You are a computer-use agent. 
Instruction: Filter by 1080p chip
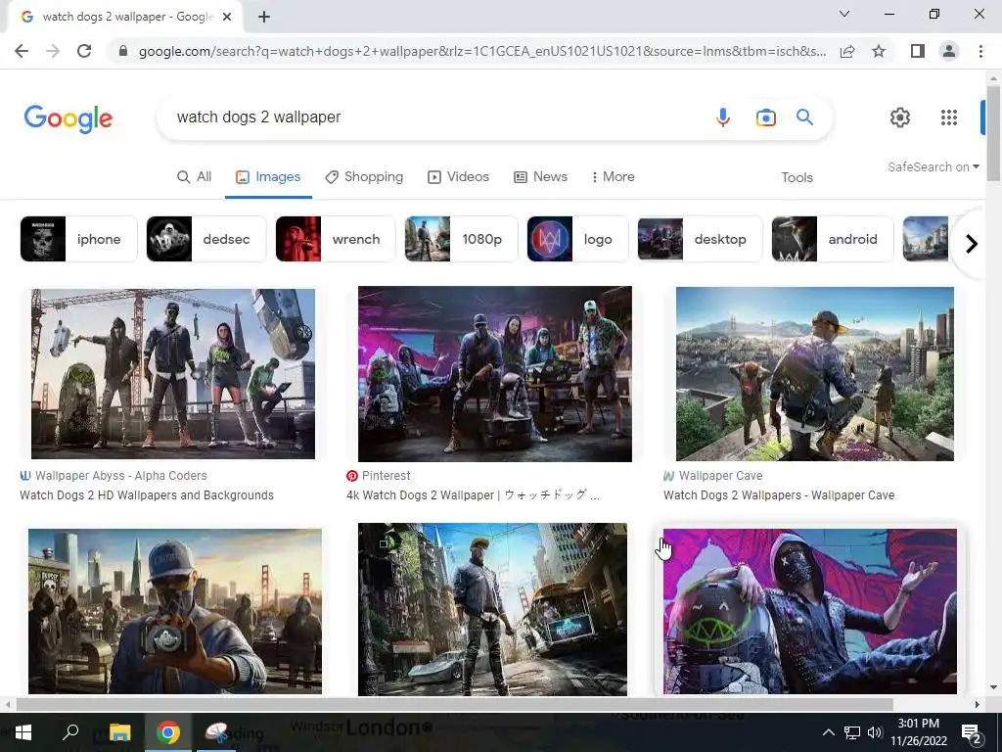461,239
